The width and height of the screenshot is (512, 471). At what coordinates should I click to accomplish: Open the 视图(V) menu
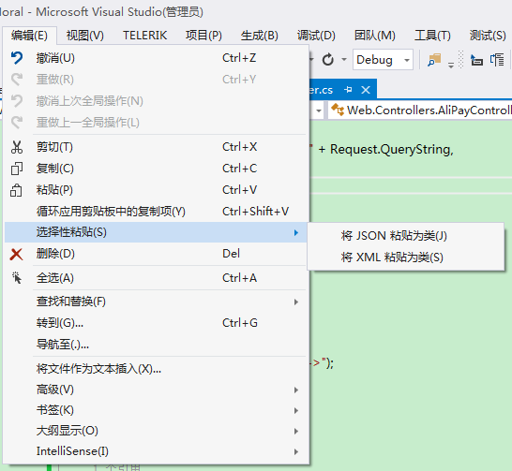click(x=85, y=36)
